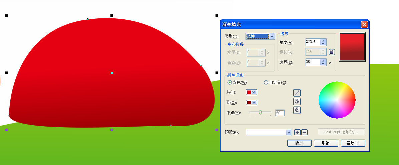
Task: Click the top-center black selection handle
Action: click(111, 16)
